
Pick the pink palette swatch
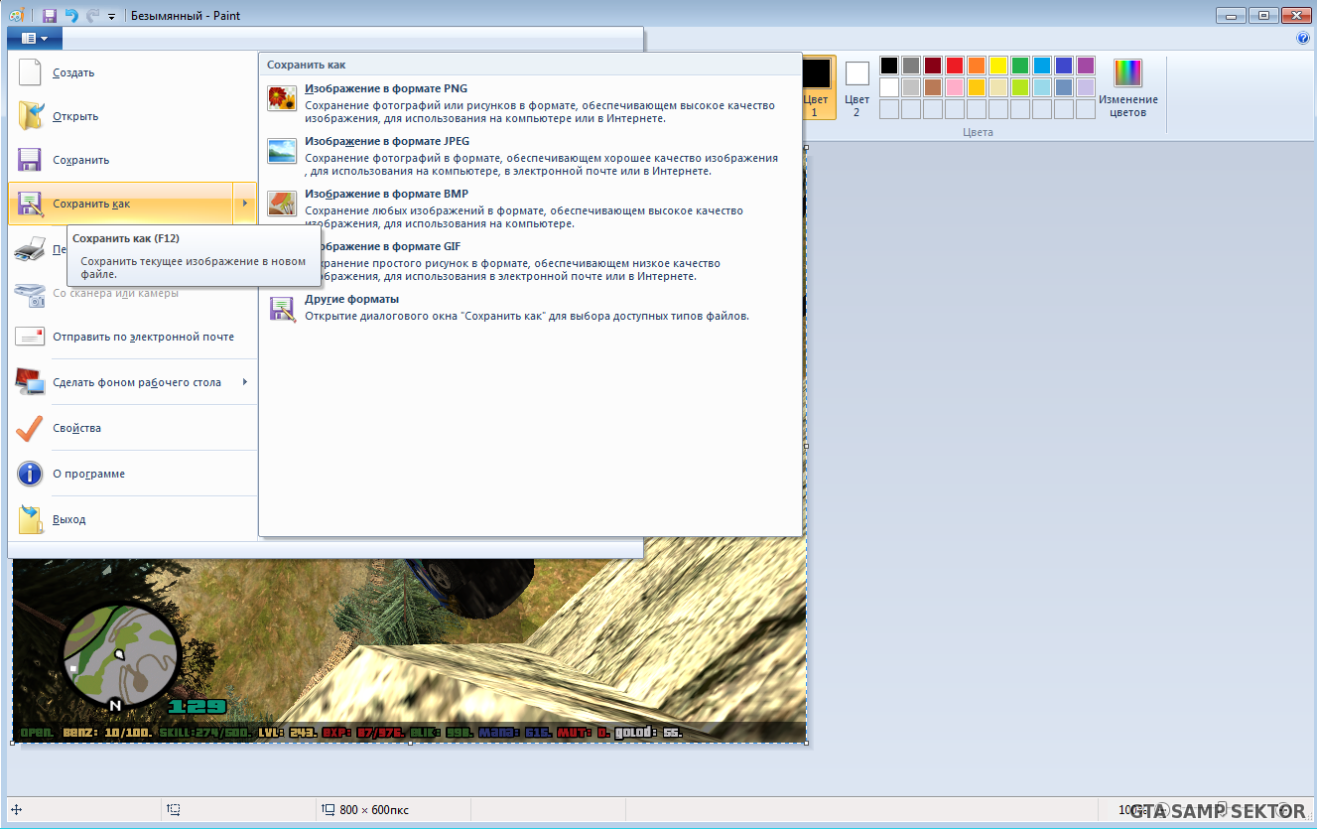point(955,87)
